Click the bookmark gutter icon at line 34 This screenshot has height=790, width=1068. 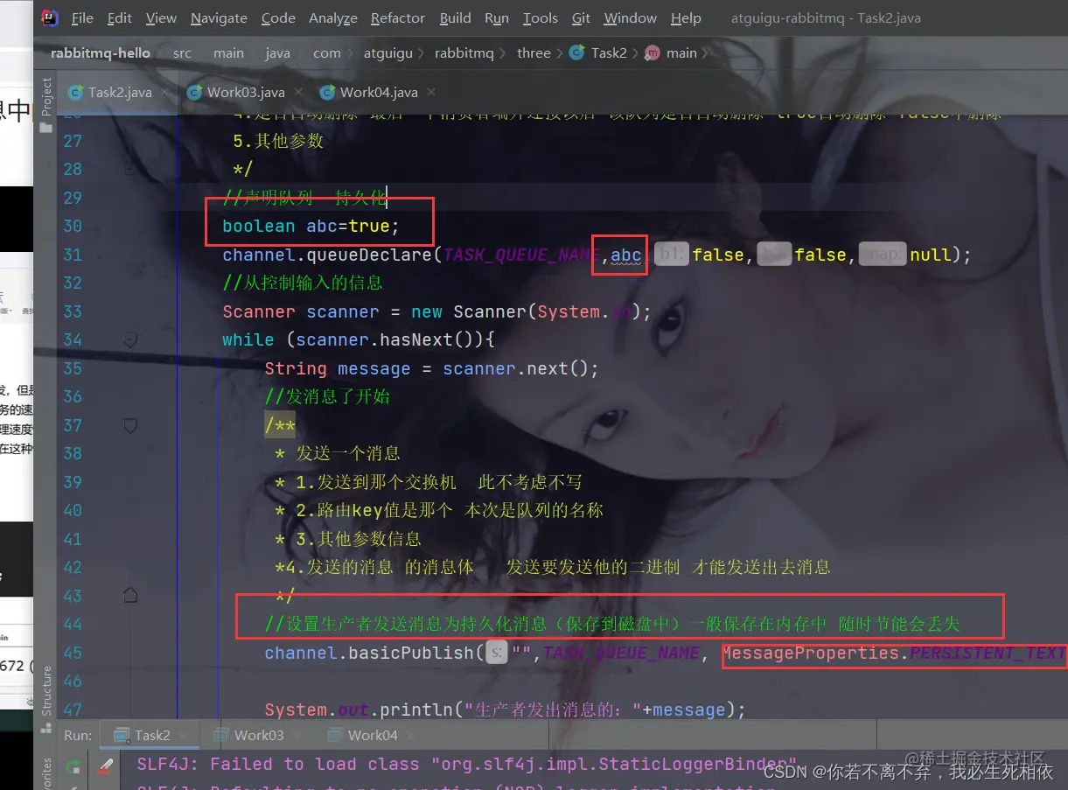point(129,339)
